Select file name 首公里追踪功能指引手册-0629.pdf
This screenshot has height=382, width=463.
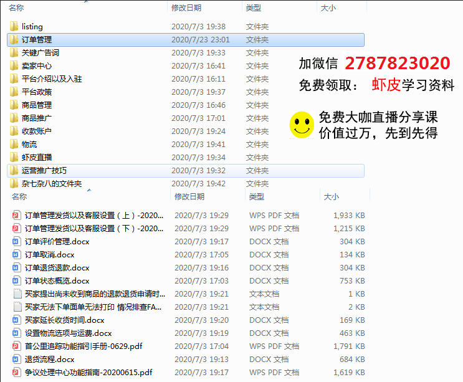pos(84,346)
